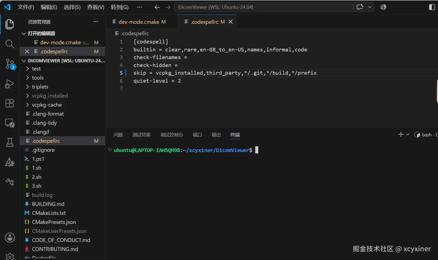Open the CODE_OF_CONDUCT.md file
The image size is (438, 260).
pyautogui.click(x=62, y=240)
